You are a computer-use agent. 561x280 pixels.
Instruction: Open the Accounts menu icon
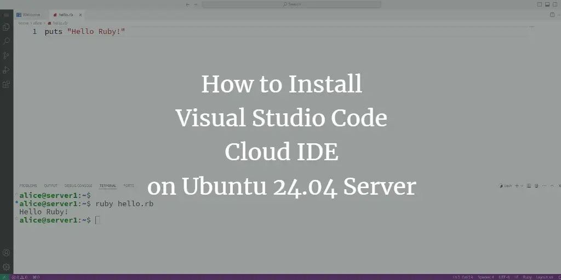pos(6,253)
